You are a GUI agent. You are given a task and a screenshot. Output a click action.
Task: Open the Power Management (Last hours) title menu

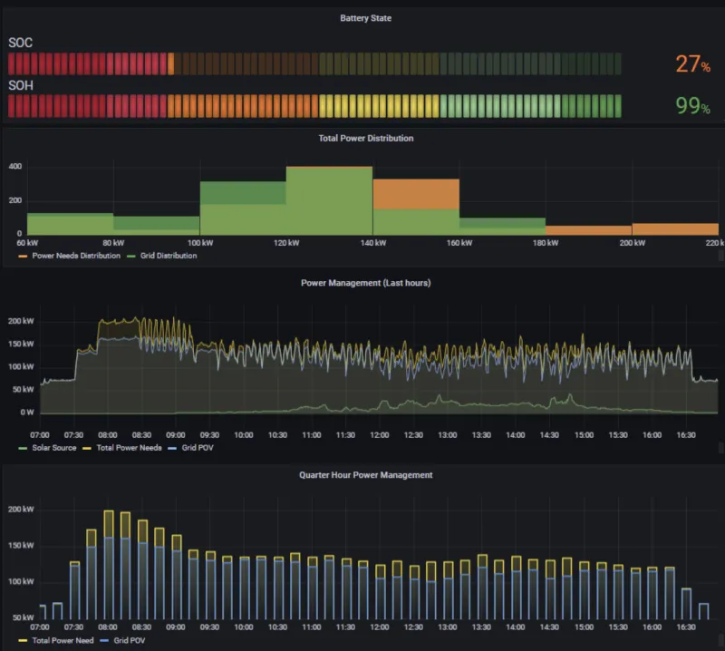tap(366, 283)
